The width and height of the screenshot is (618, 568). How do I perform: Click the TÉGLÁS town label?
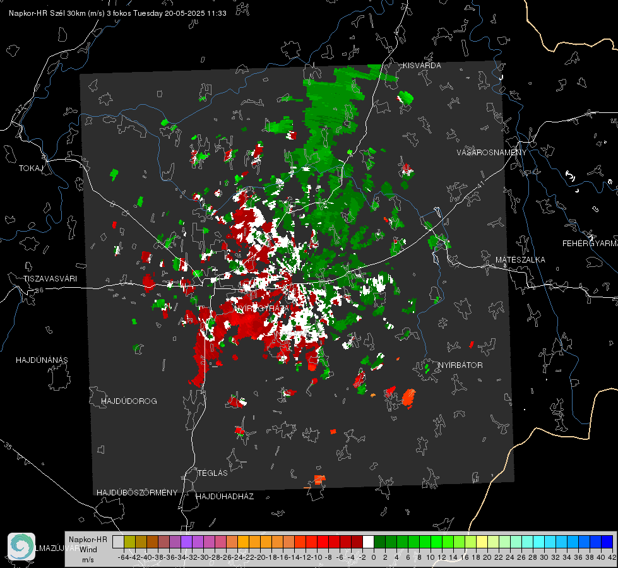click(213, 473)
